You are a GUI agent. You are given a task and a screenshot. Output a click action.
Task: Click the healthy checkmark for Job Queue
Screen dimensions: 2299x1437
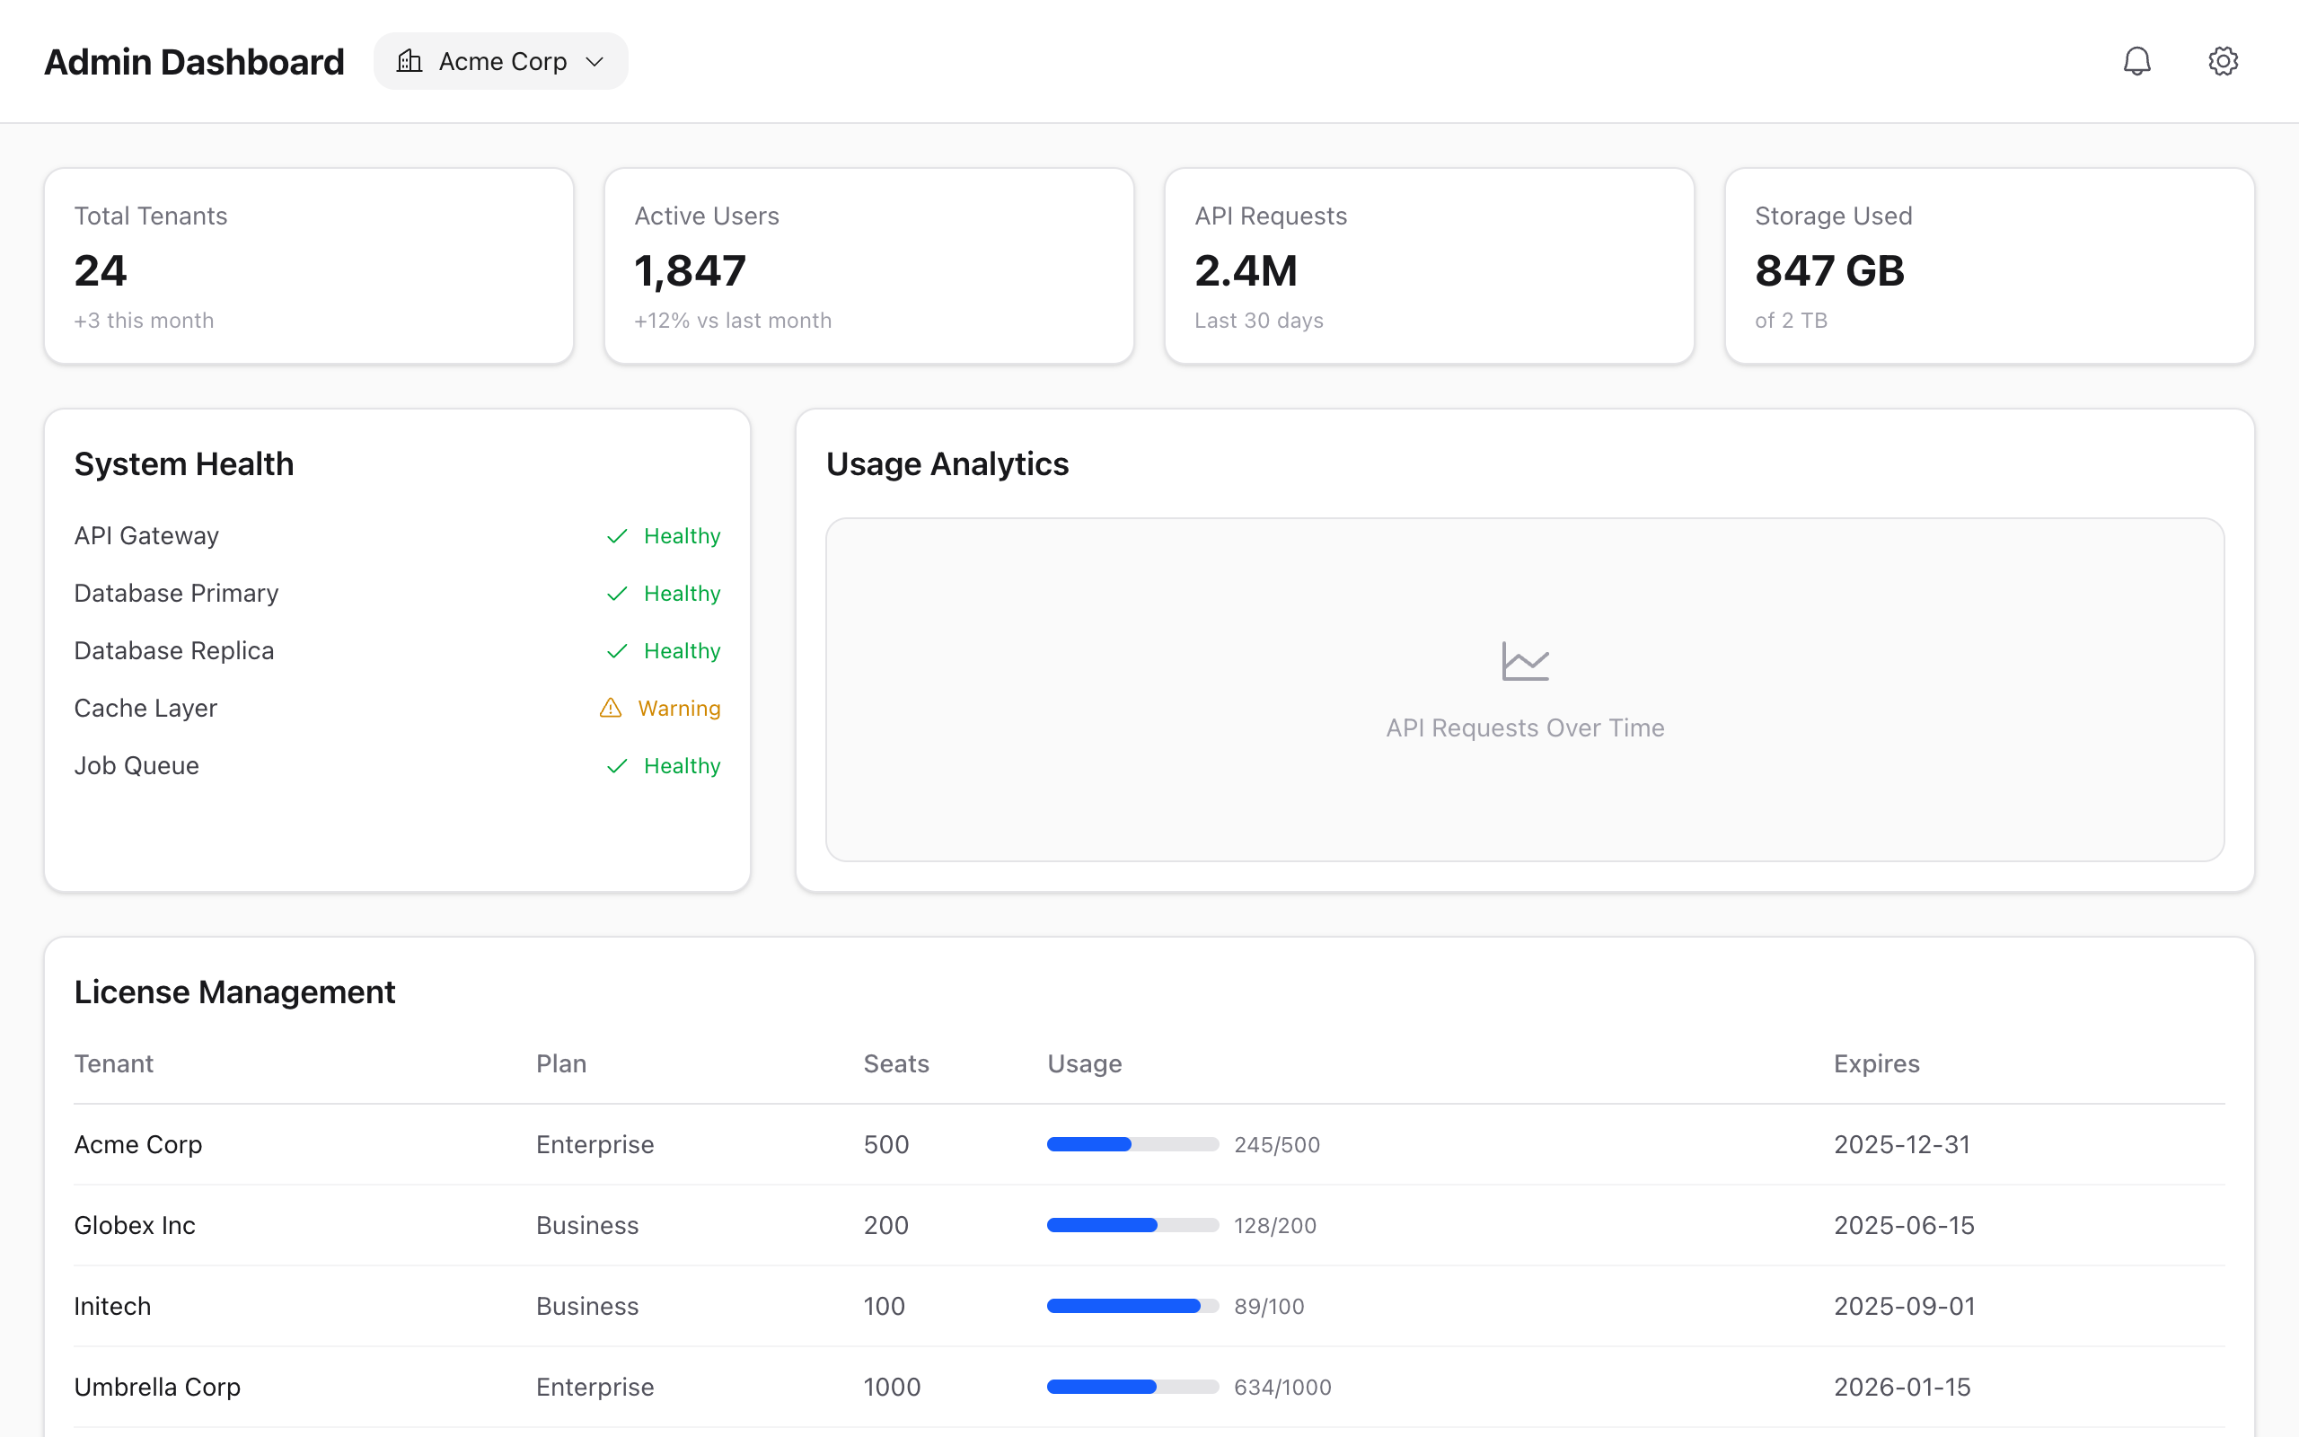[617, 765]
